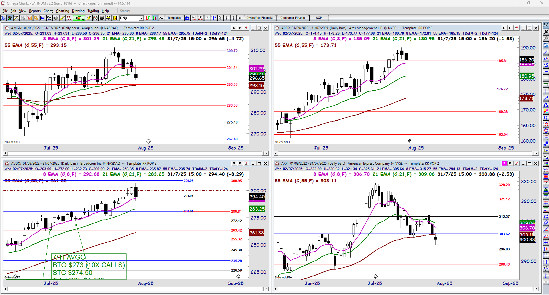Click the diamond marker on AXP time axis
The width and height of the screenshot is (549, 295).
pos(375,276)
